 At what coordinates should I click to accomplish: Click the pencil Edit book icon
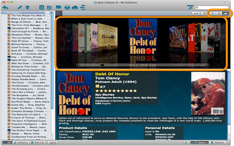point(20,7)
